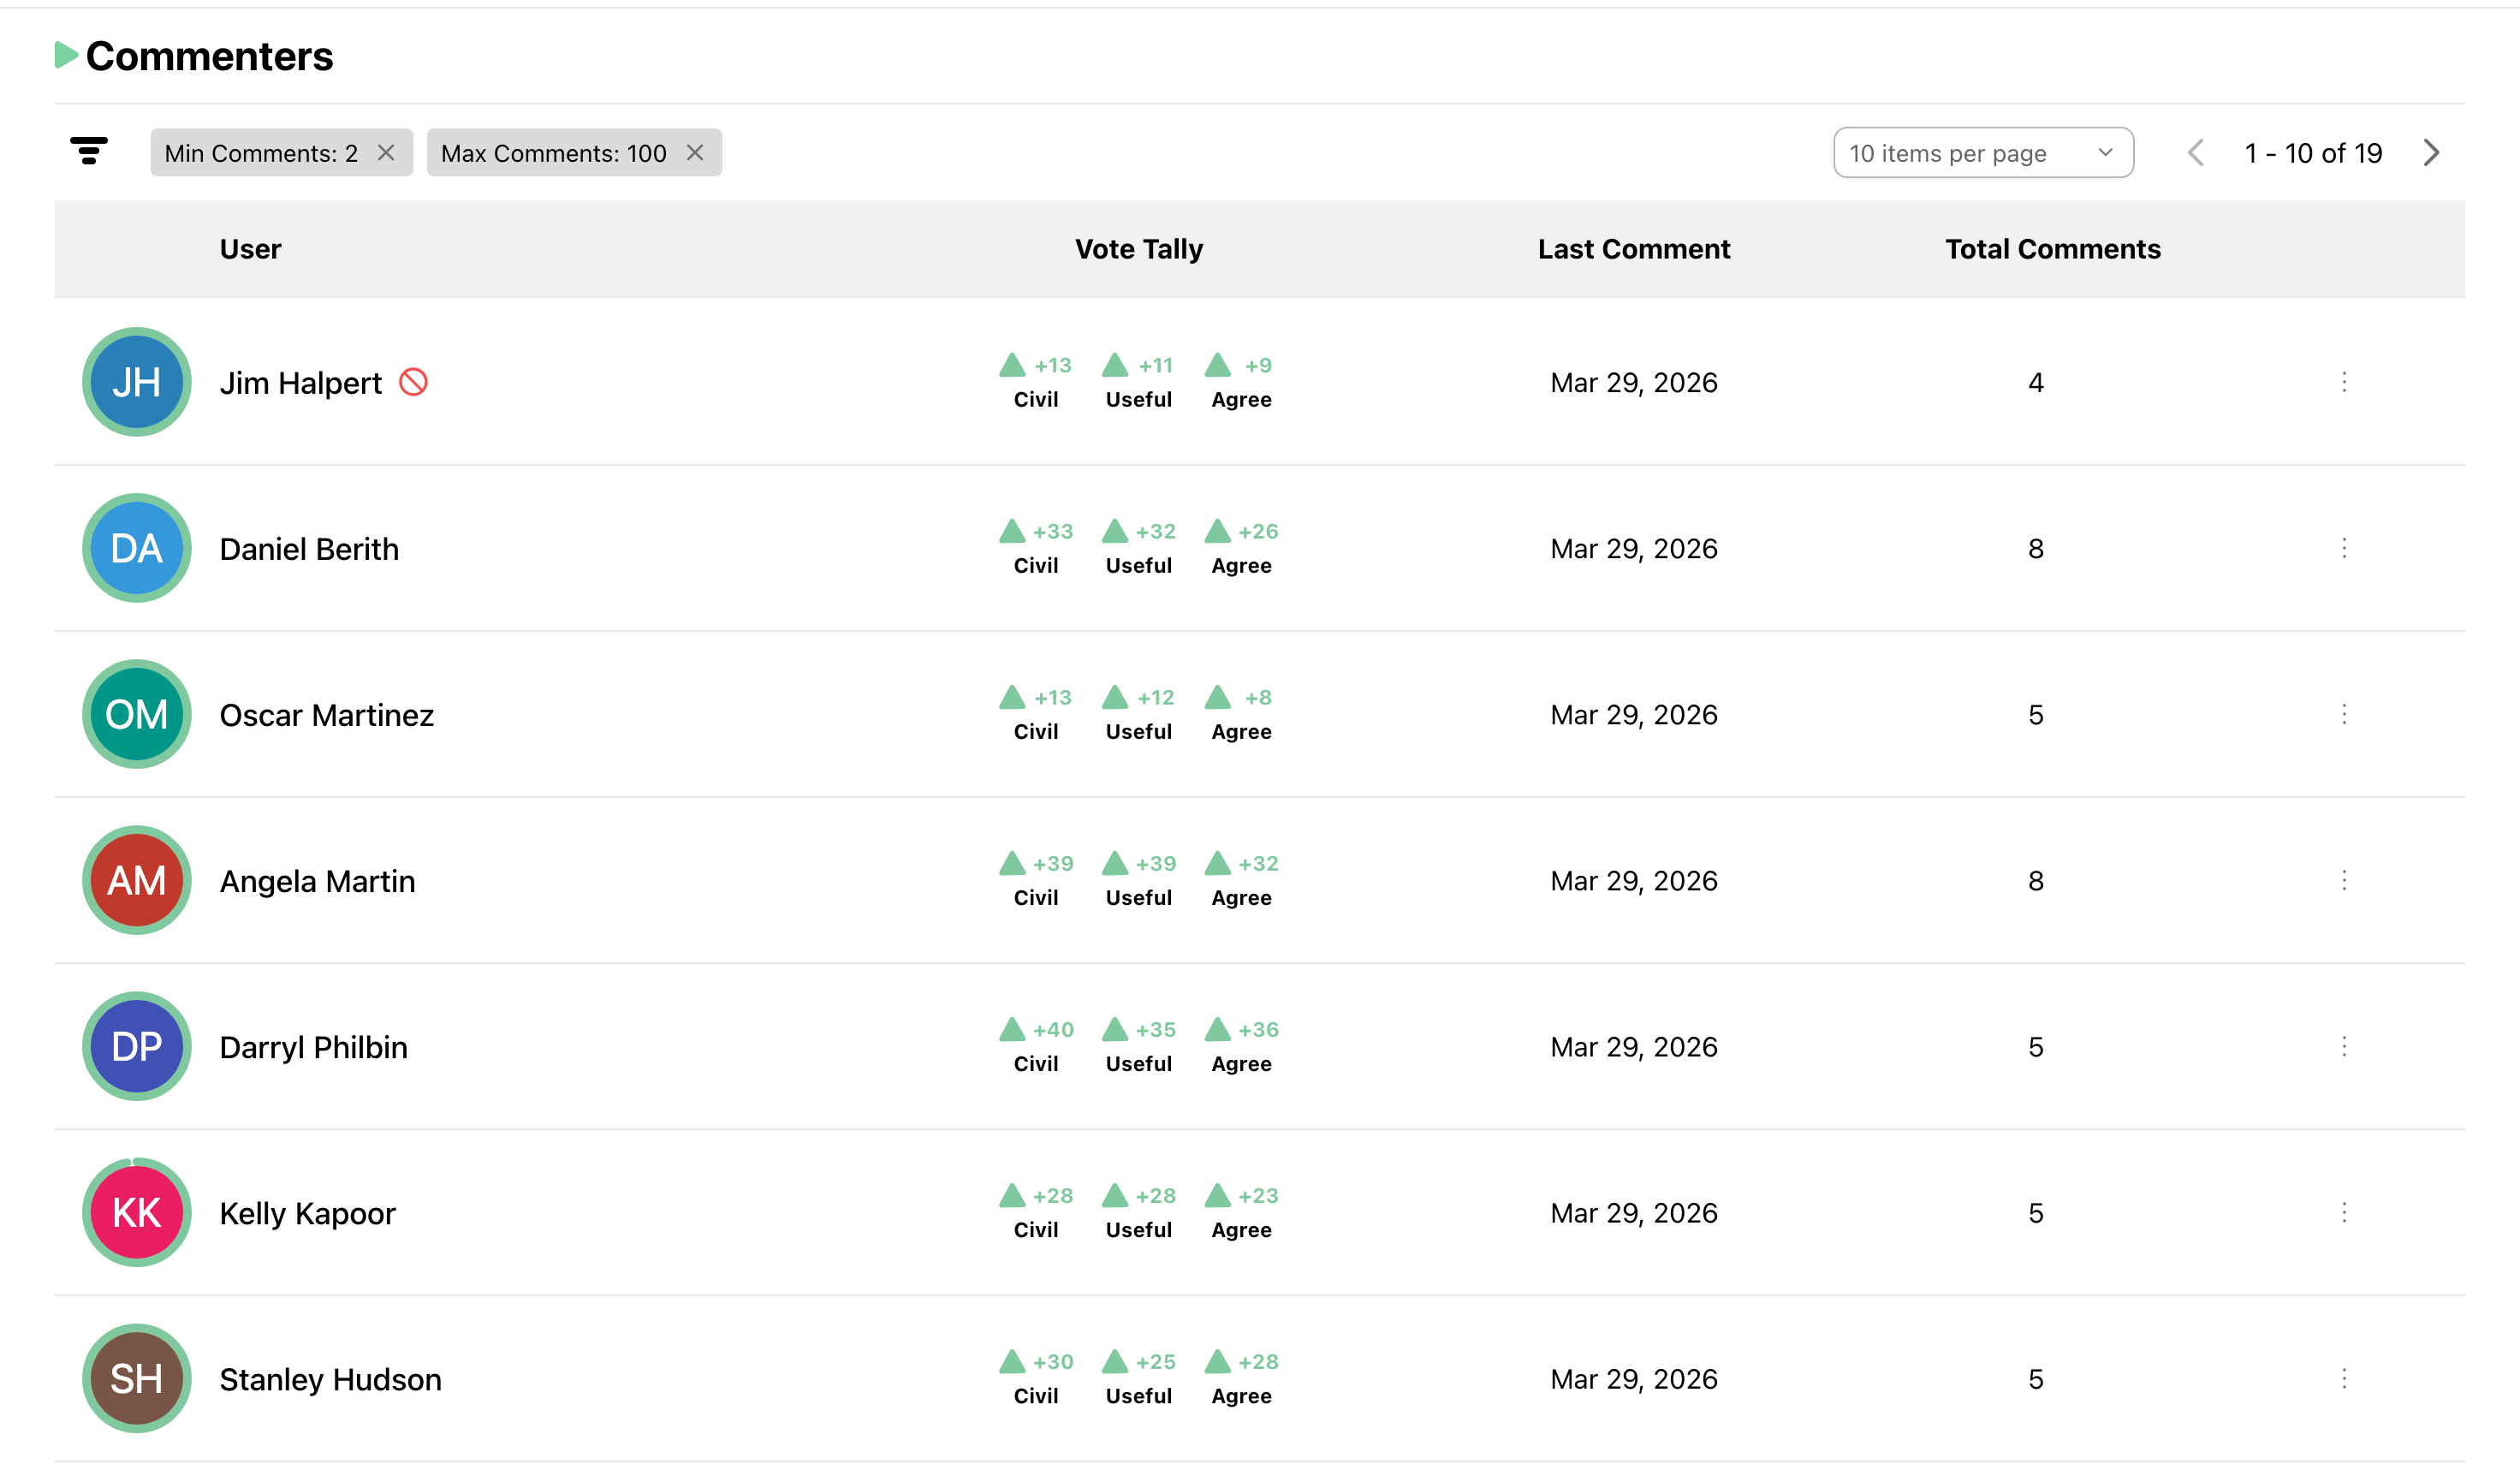Click the banned icon beside Jim Halpert
The width and height of the screenshot is (2520, 1464).
pyautogui.click(x=413, y=382)
